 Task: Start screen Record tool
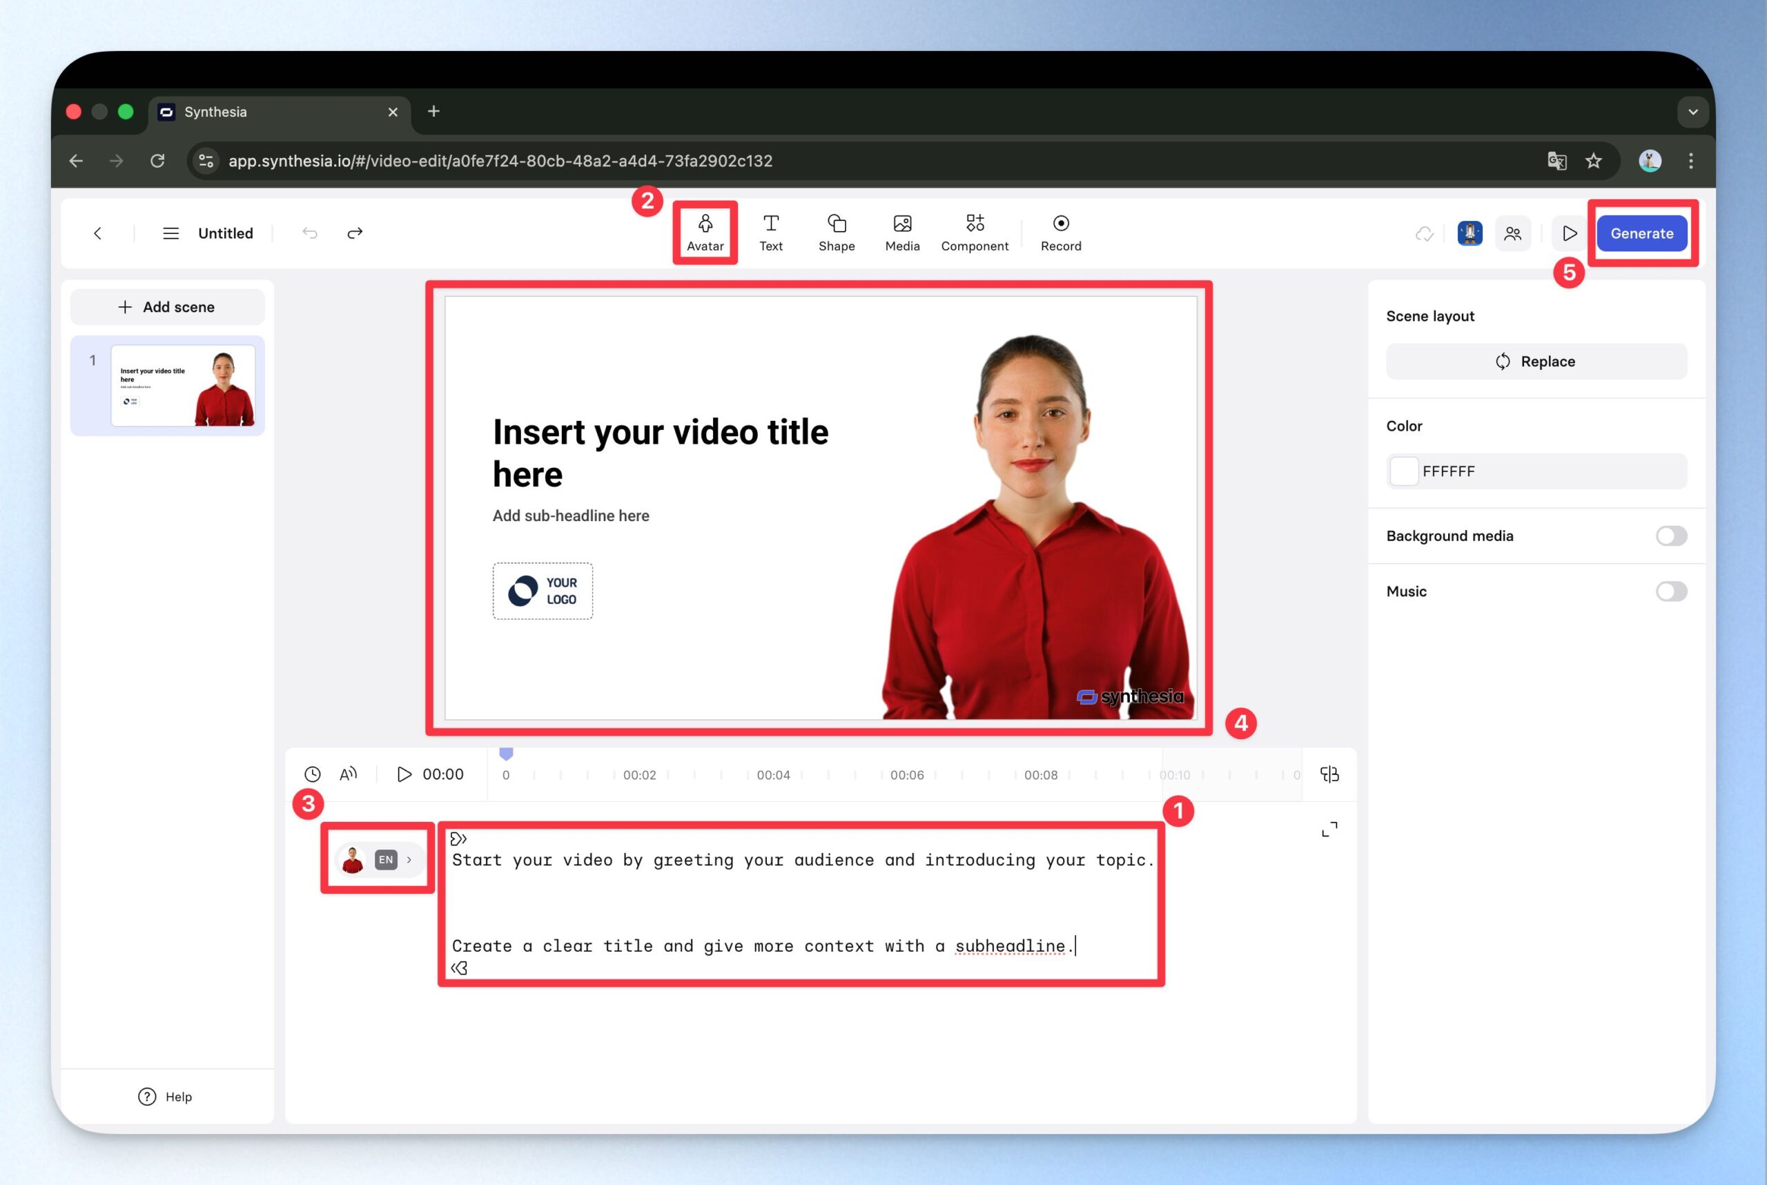pos(1060,232)
